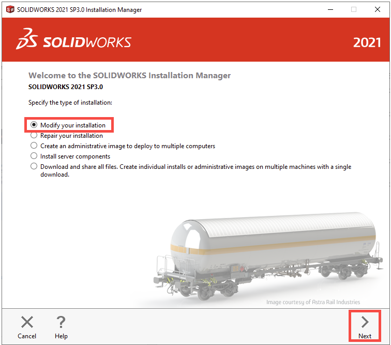
Task: Select the Modify your installation radio button
Action: [x=34, y=125]
